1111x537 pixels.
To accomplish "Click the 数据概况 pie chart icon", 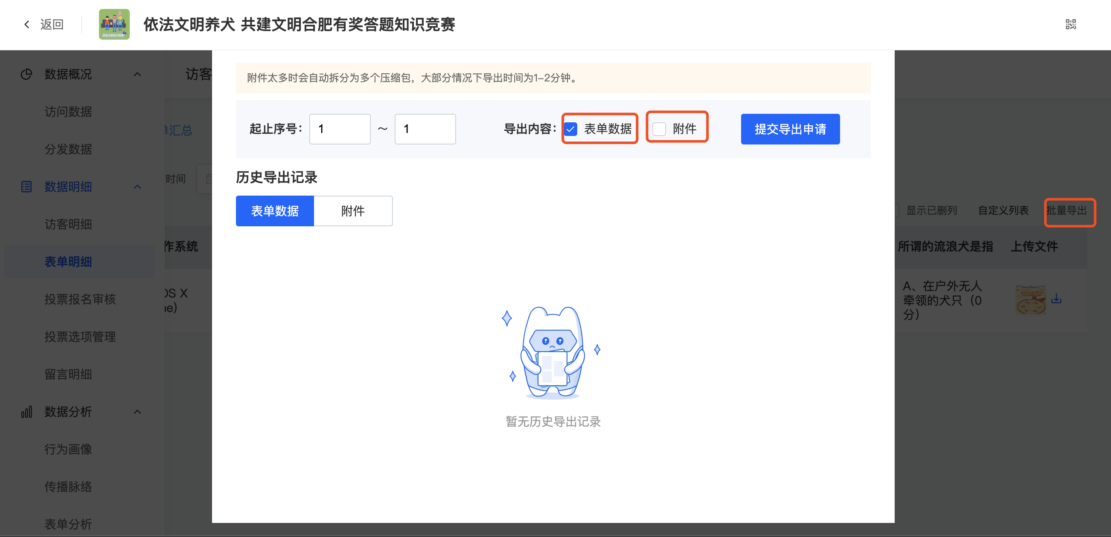I will click(26, 74).
